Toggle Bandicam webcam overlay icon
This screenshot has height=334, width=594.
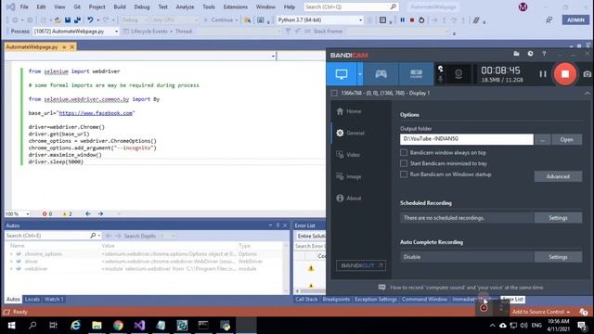(x=458, y=74)
